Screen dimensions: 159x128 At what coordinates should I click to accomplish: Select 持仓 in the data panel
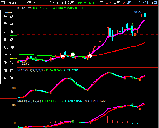9,55
